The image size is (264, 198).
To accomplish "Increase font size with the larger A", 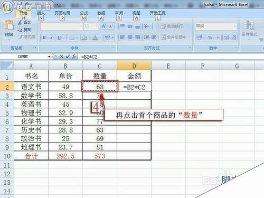I will tap(104, 26).
